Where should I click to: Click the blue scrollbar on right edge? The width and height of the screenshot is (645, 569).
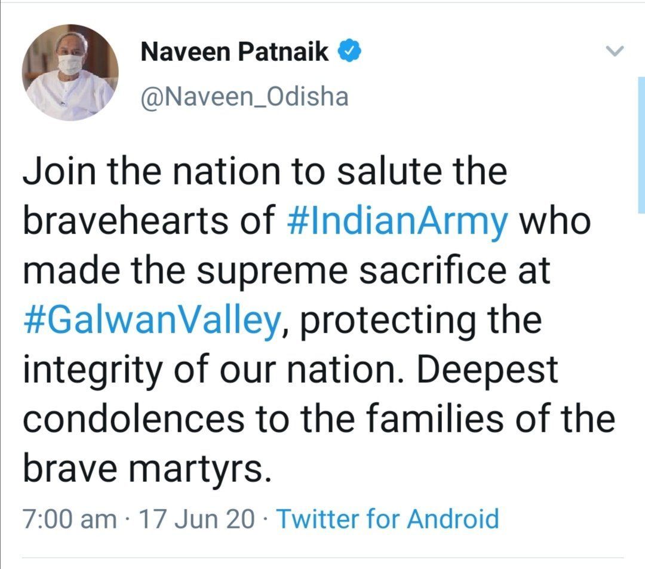(641, 144)
